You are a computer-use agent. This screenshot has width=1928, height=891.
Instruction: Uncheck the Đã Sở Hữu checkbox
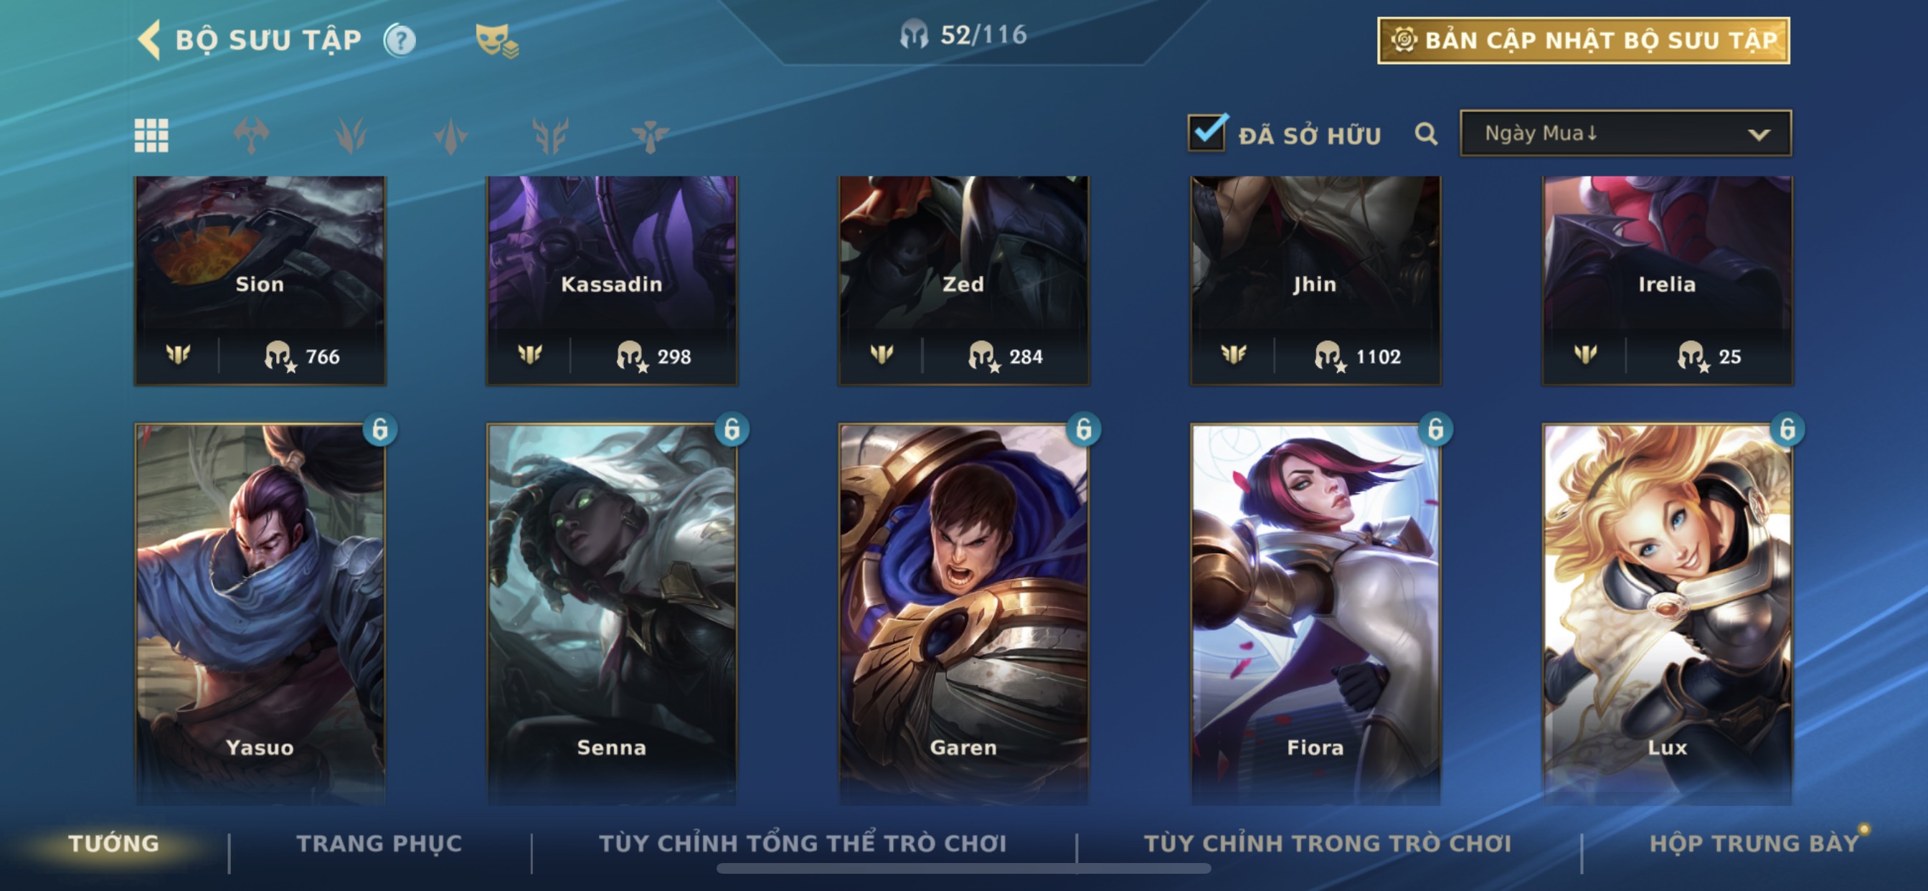pyautogui.click(x=1207, y=133)
